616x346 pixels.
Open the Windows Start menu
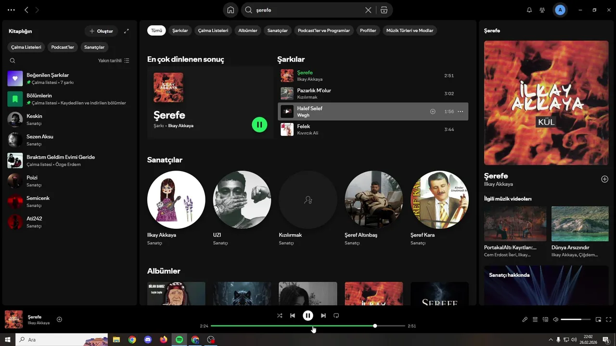coord(8,340)
